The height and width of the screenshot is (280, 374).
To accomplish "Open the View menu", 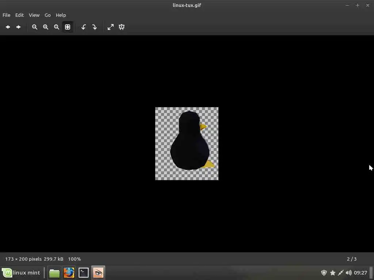I will 34,15.
